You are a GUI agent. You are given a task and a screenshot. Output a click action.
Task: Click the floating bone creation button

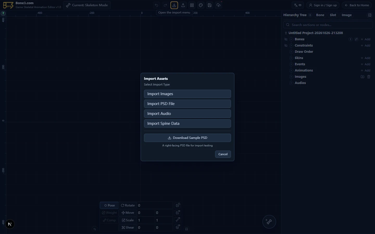(269, 222)
